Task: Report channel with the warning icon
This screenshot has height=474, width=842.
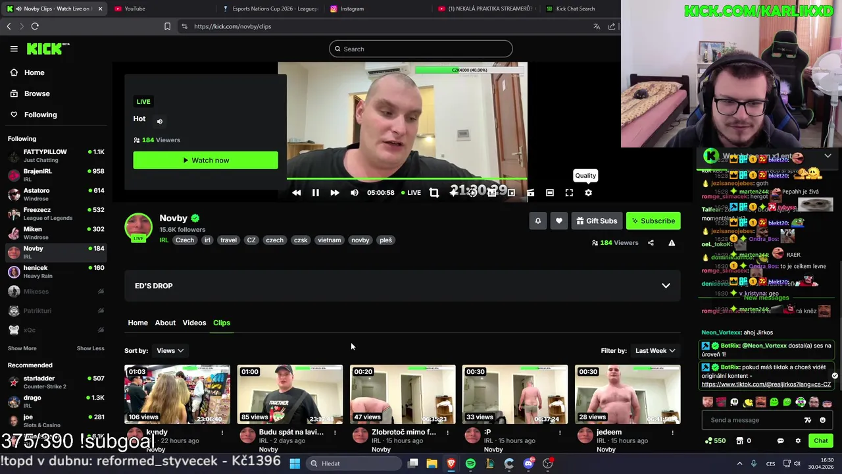Action: click(672, 243)
